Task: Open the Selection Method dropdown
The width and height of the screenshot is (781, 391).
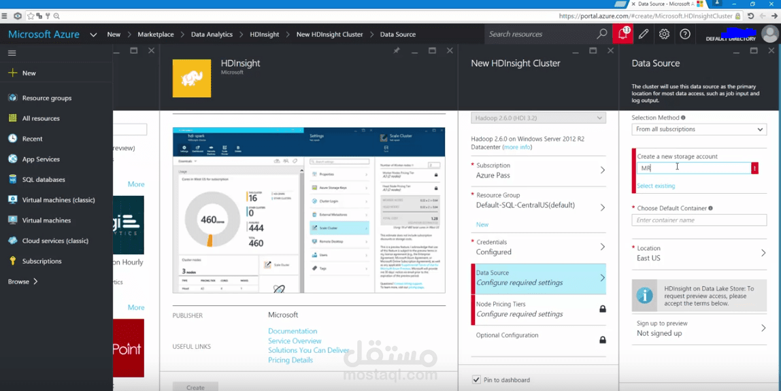Action: (x=699, y=129)
